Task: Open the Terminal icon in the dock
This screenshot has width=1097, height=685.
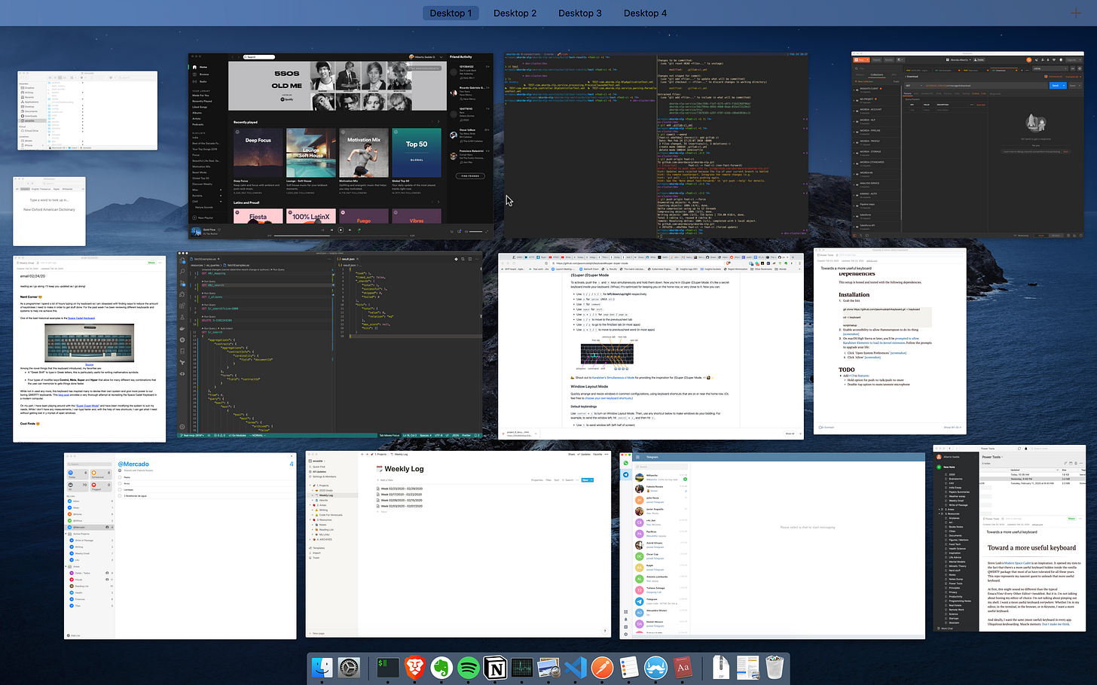Action: 388,668
